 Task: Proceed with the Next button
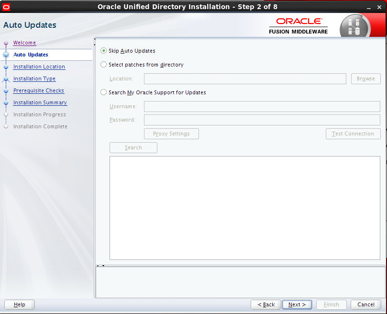coord(297,304)
